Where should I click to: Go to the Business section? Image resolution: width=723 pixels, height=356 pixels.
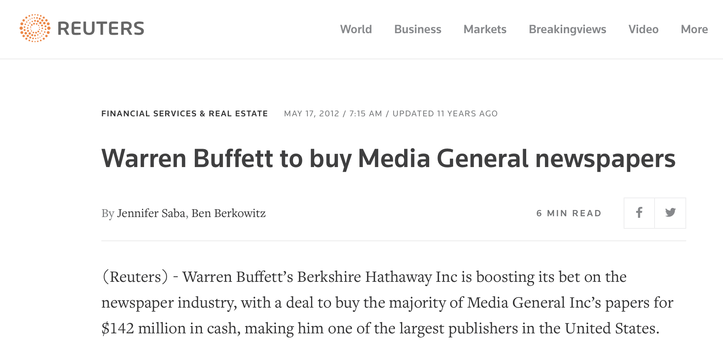(x=418, y=29)
